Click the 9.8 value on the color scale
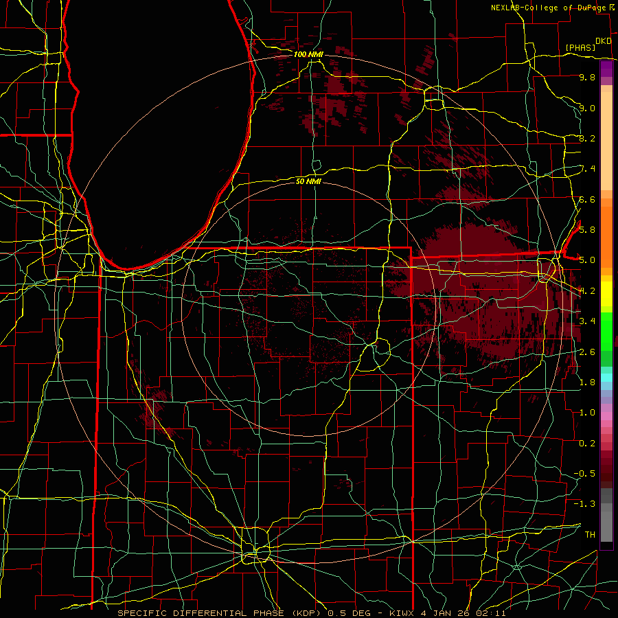Viewport: 618px width, 618px height. 587,77
